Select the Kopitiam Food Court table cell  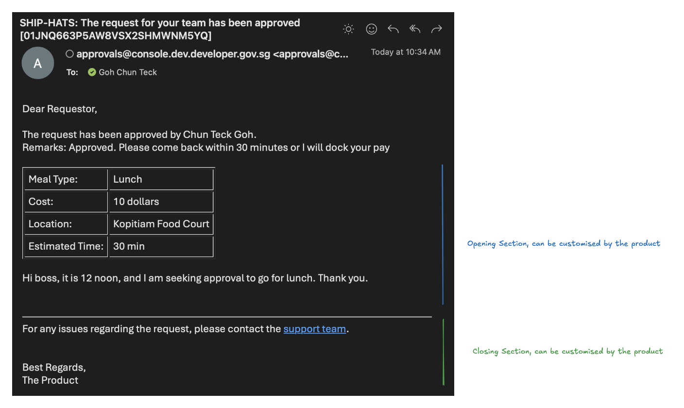pos(161,224)
